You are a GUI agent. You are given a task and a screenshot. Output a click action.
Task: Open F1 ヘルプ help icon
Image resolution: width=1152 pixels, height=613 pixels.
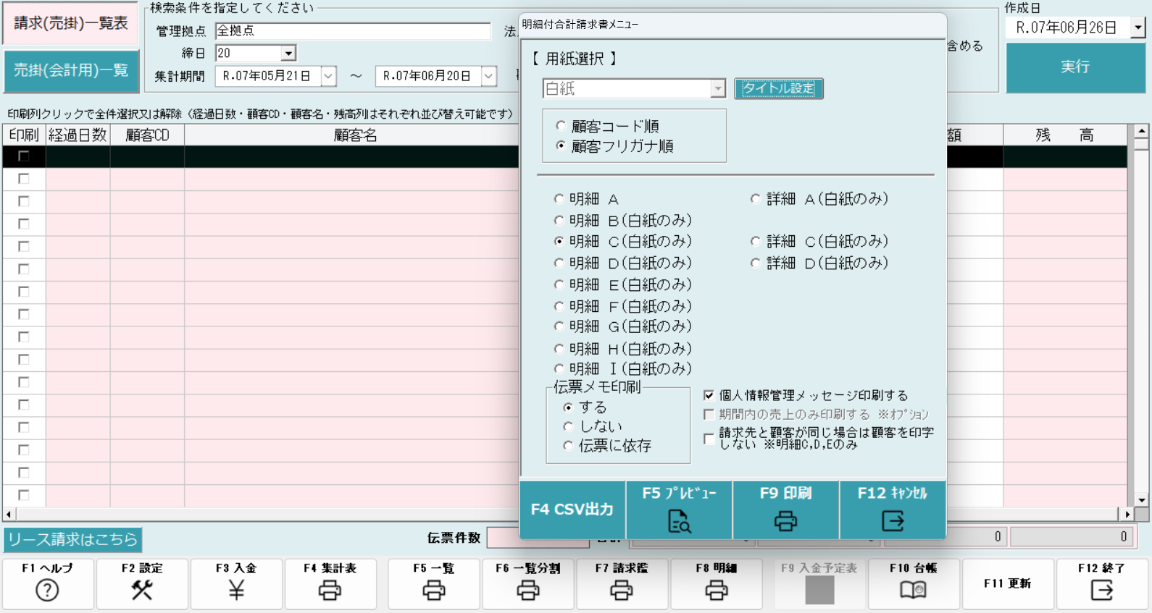[47, 591]
